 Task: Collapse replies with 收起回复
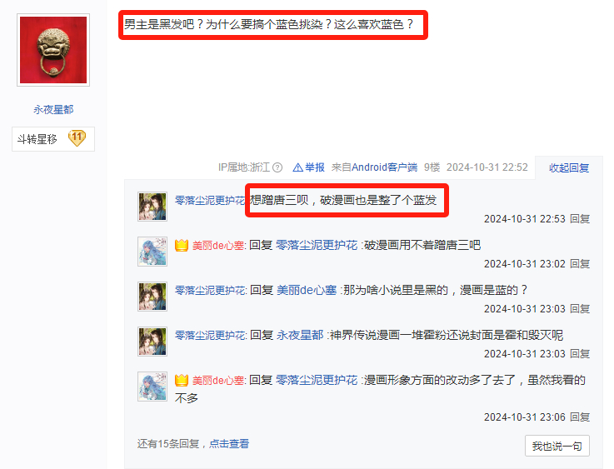[x=568, y=168]
